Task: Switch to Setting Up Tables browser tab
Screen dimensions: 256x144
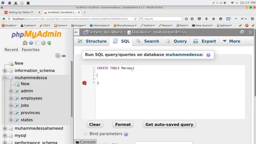Action: coord(22,12)
